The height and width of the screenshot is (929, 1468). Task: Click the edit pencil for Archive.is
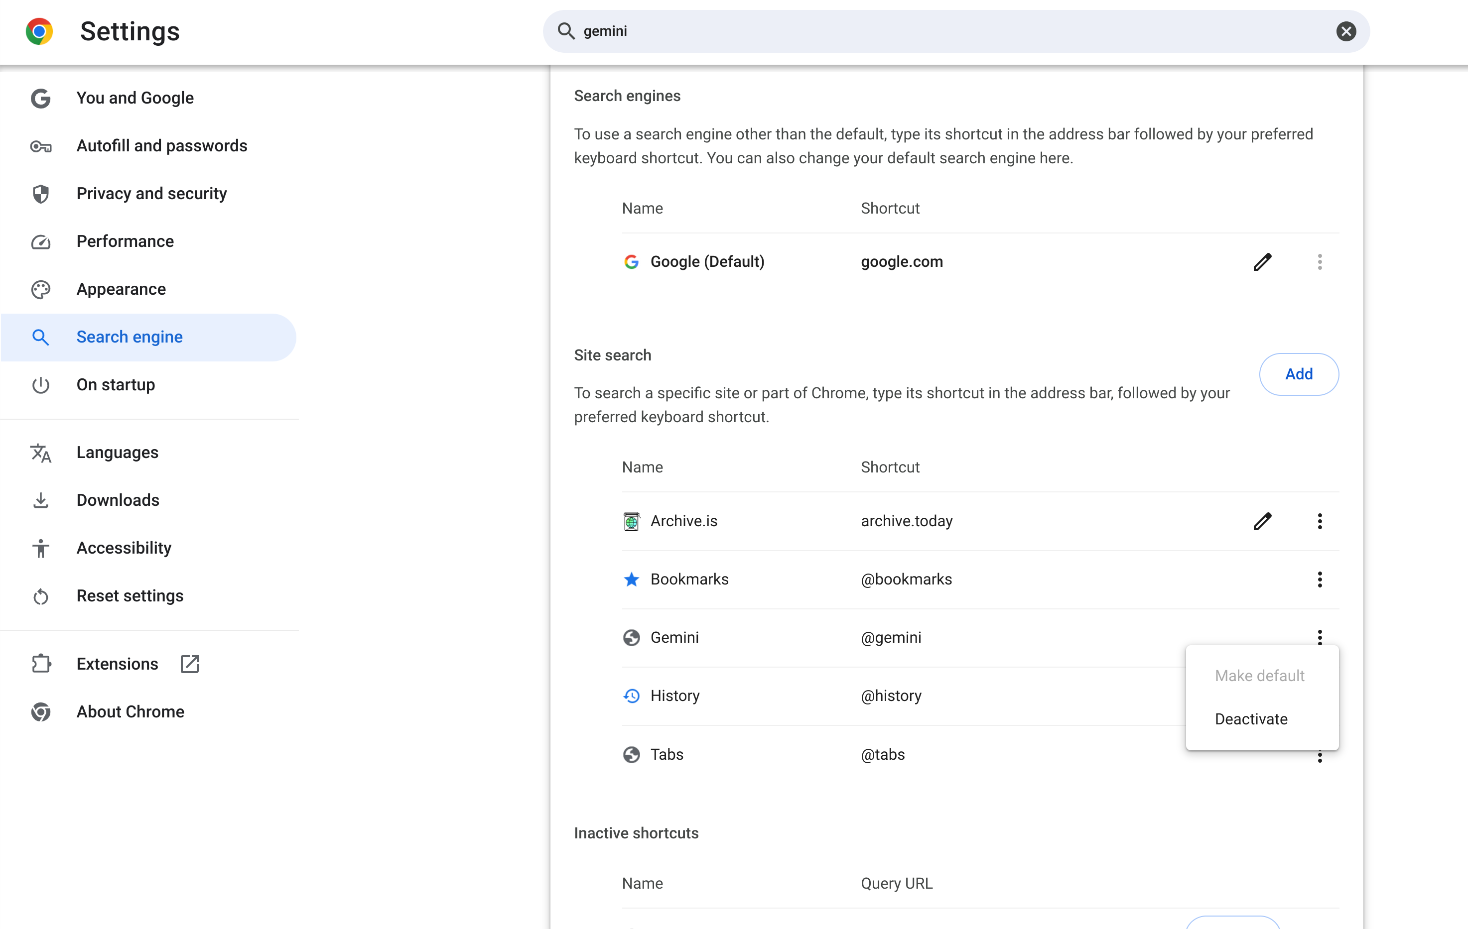coord(1262,521)
